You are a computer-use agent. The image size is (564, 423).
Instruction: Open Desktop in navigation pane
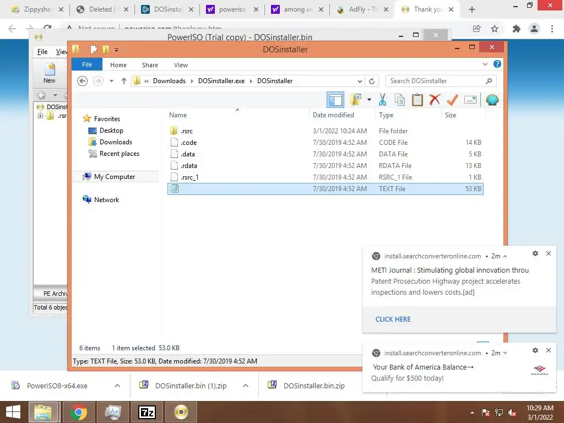(x=111, y=130)
